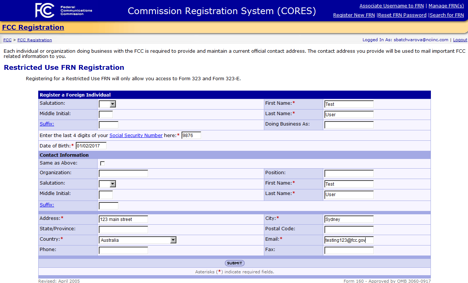Click the Postal Code input field
The width and height of the screenshot is (468, 283).
coord(348,230)
